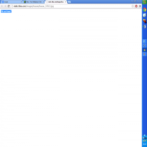Open a new tab with the new-tab button
Viewport: 147px width, 147px height.
click(69, 2)
